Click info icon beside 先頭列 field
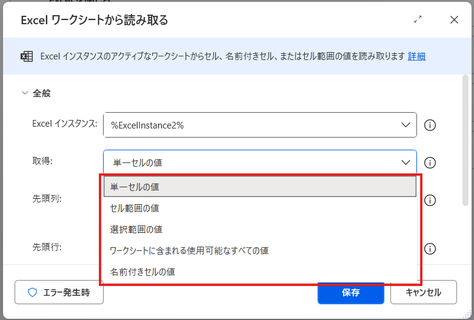This screenshot has height=320, width=474. pos(430,201)
